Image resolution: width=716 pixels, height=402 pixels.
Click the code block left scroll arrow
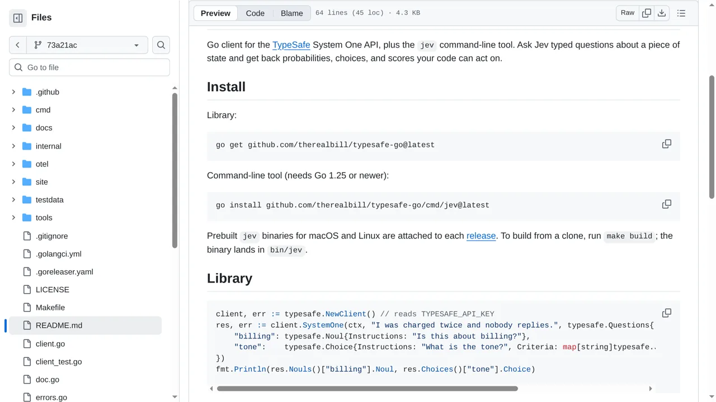pos(211,389)
